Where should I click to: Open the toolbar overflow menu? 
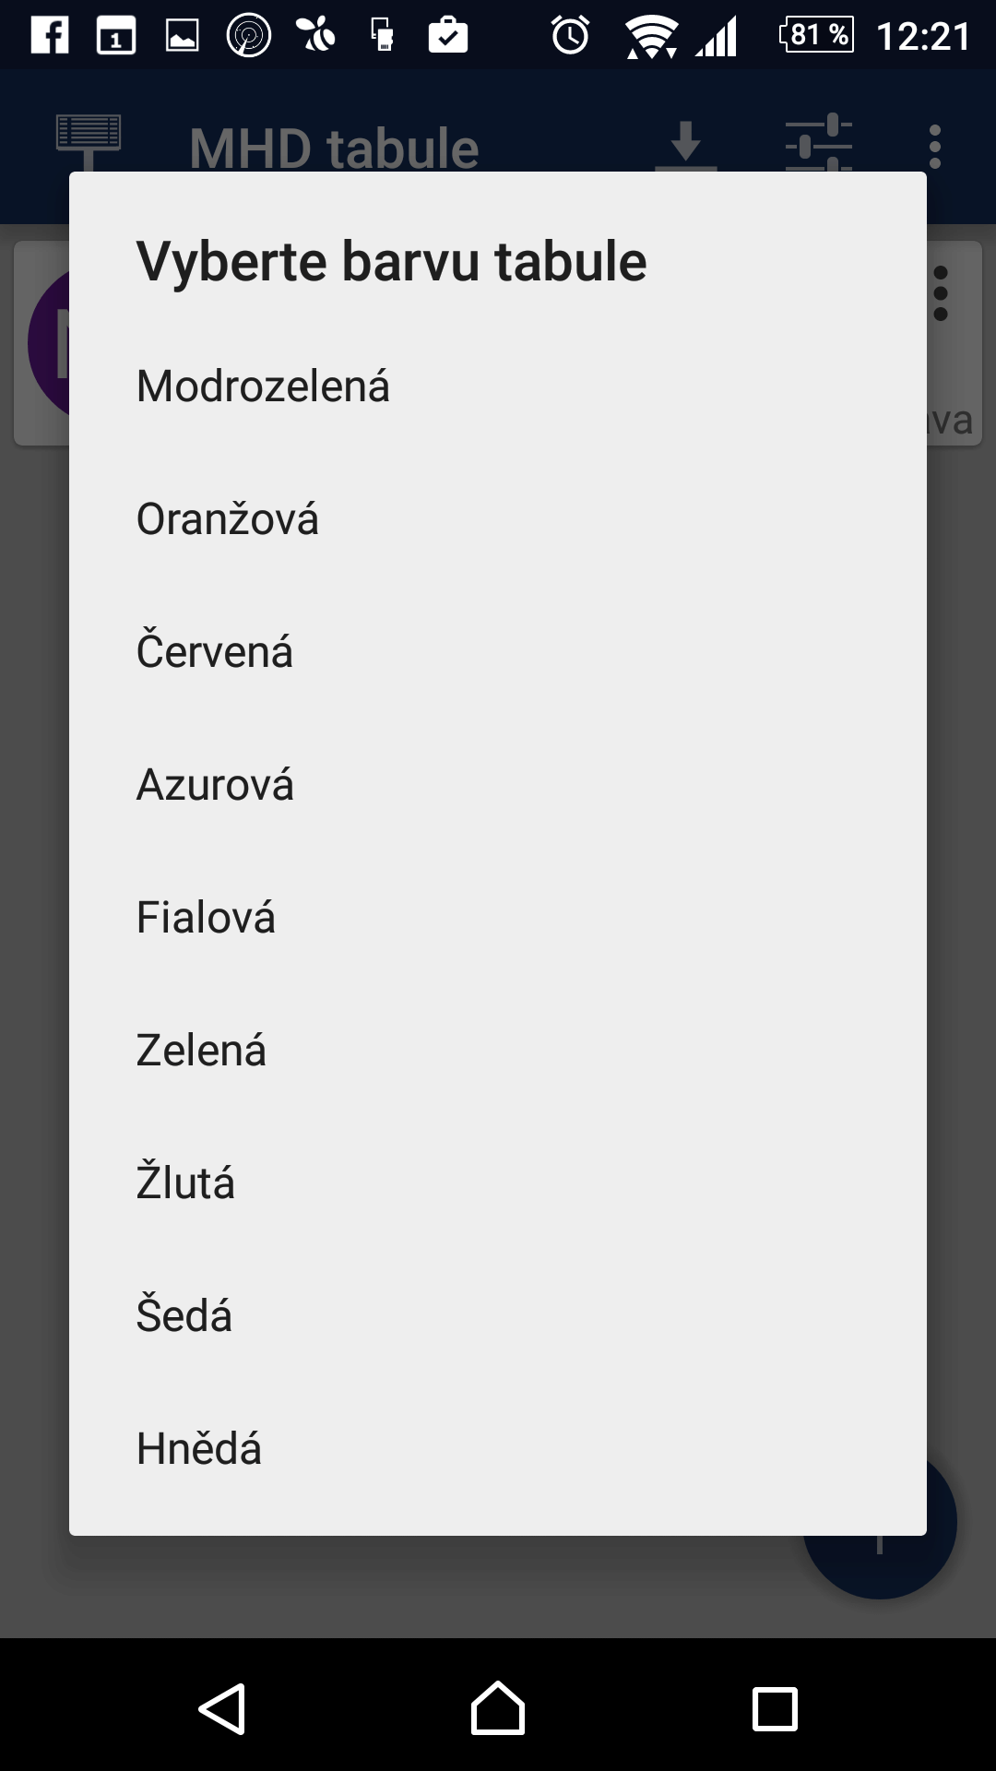(x=935, y=147)
